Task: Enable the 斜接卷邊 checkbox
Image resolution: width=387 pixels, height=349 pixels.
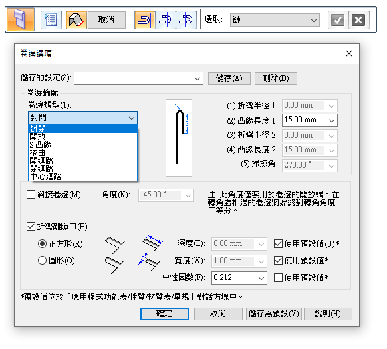Action: click(31, 195)
